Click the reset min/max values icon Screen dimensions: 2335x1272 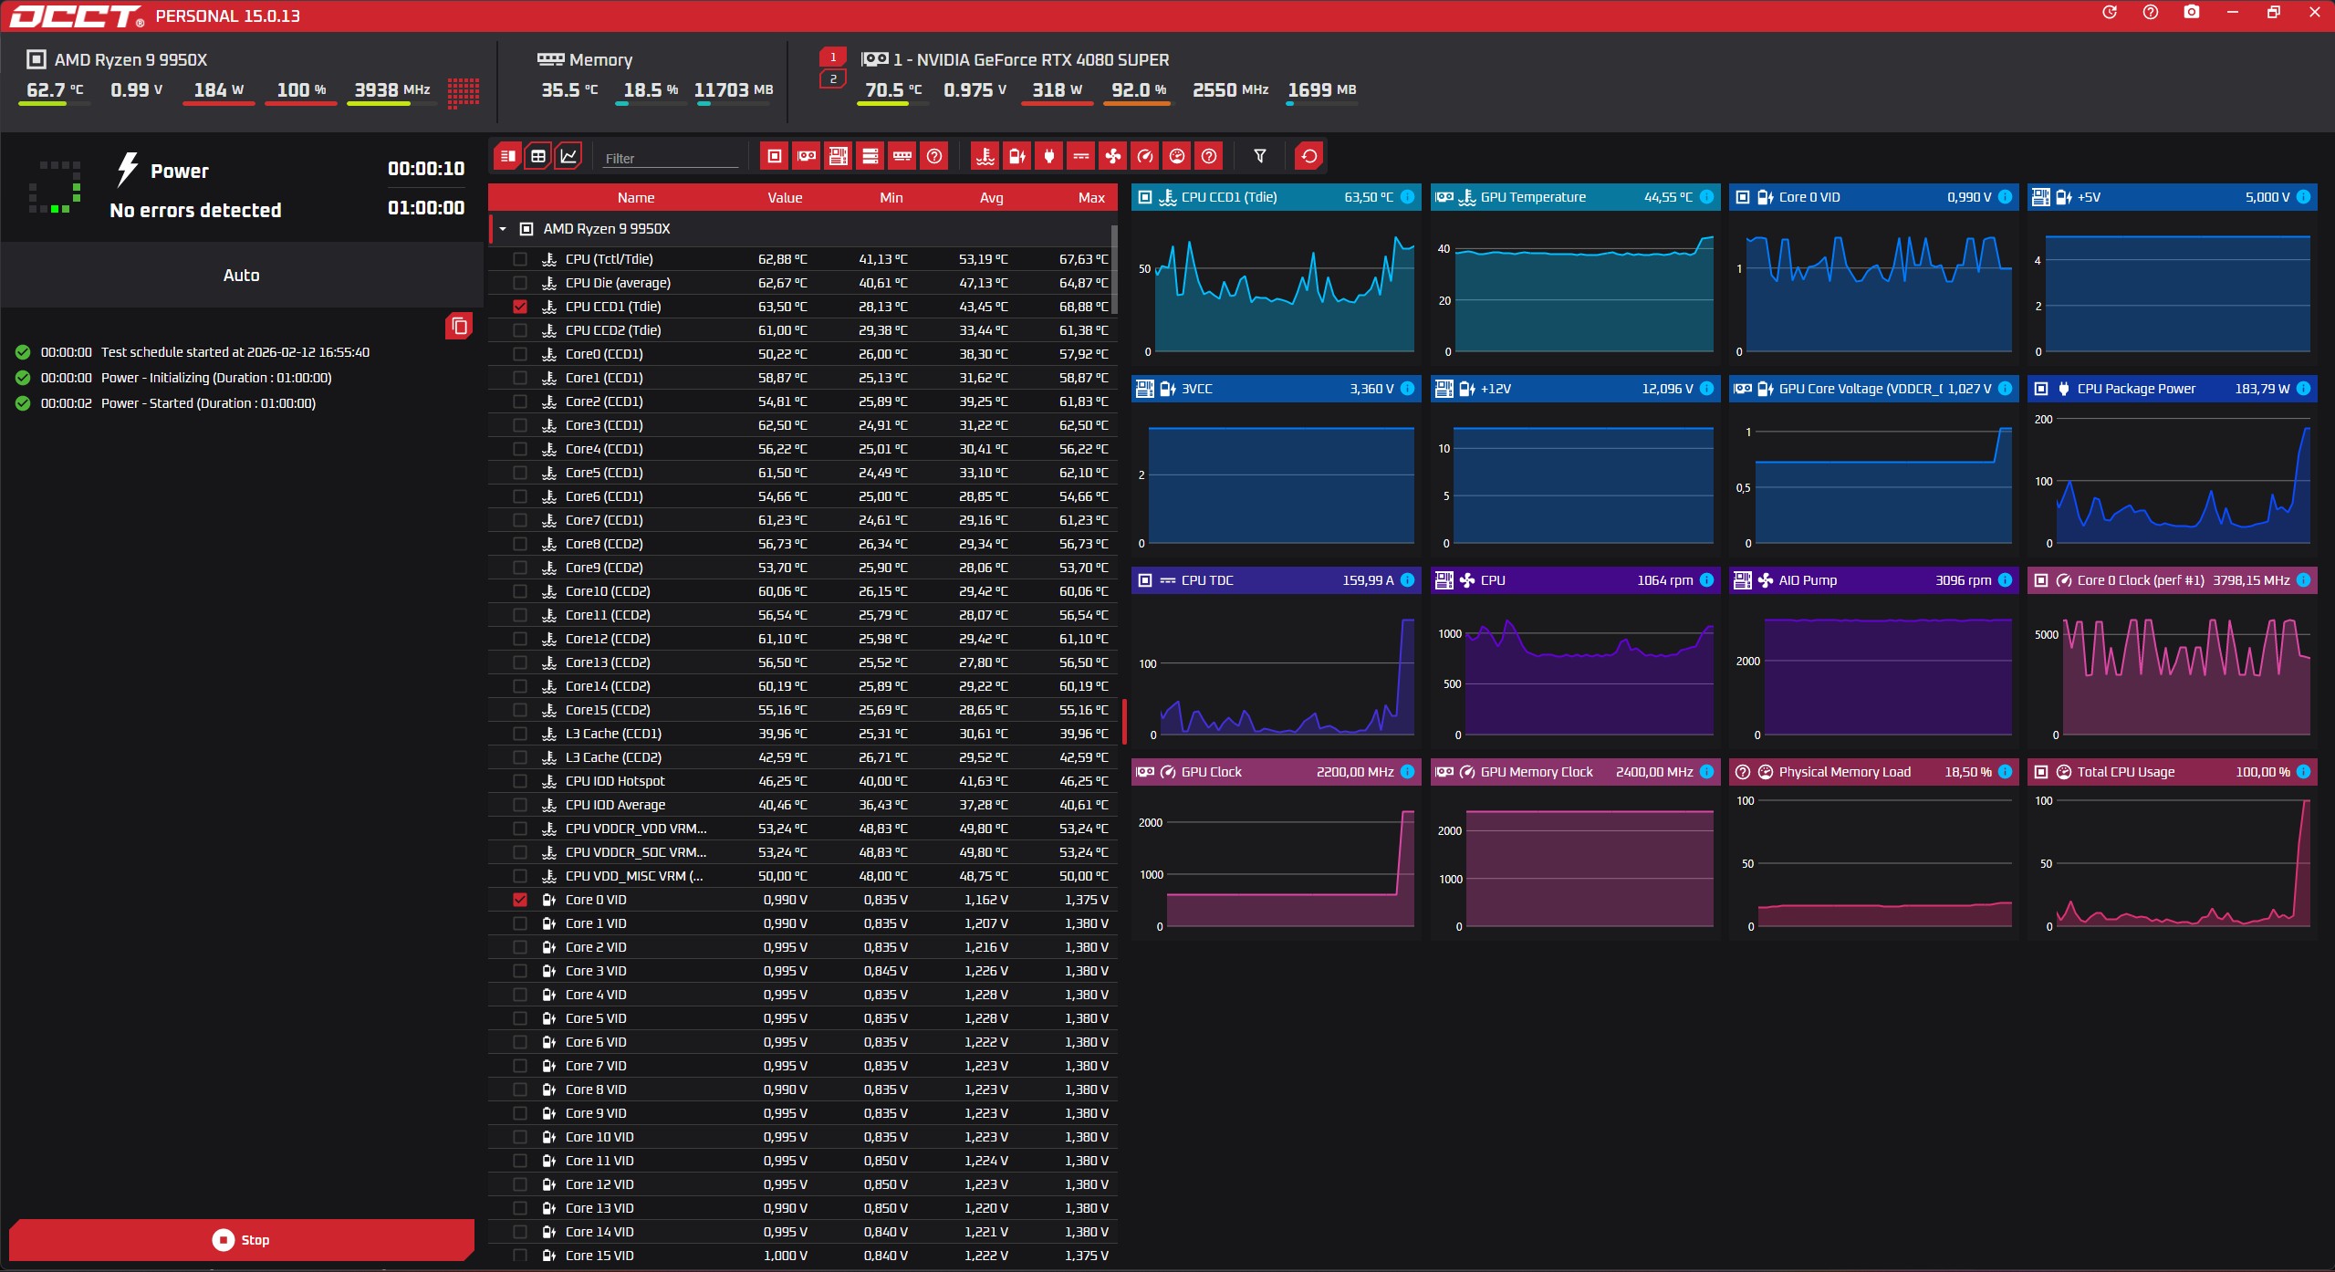pyautogui.click(x=1308, y=156)
